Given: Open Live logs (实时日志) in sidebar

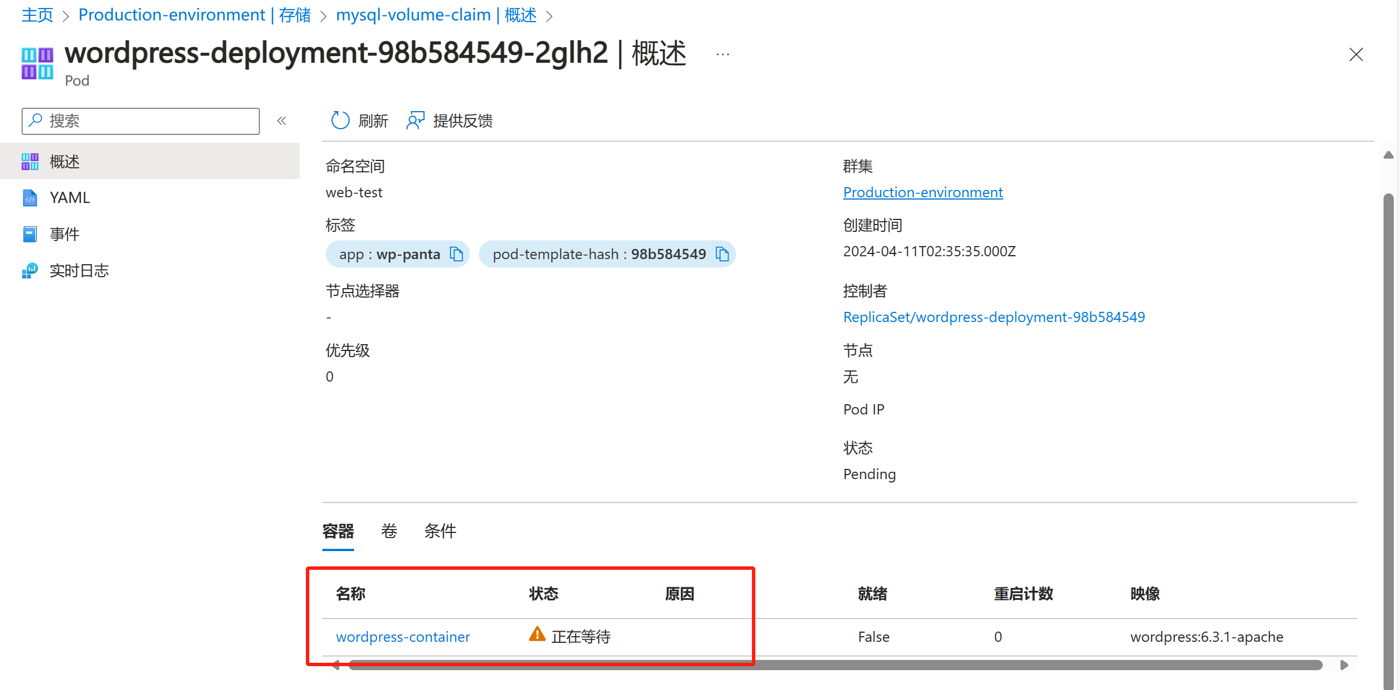Looking at the screenshot, I should [x=79, y=270].
